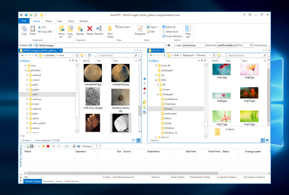Click the Save queue floppy icon

pyautogui.click(x=31, y=146)
